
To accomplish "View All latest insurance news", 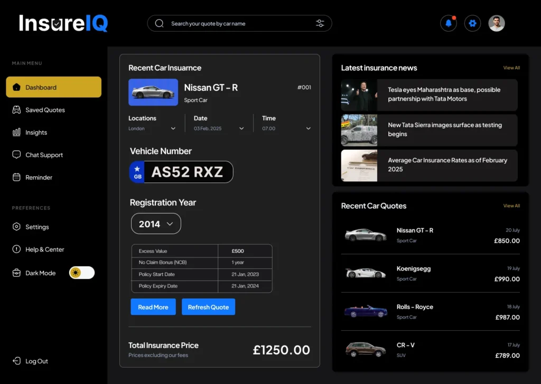I will tap(511, 68).
